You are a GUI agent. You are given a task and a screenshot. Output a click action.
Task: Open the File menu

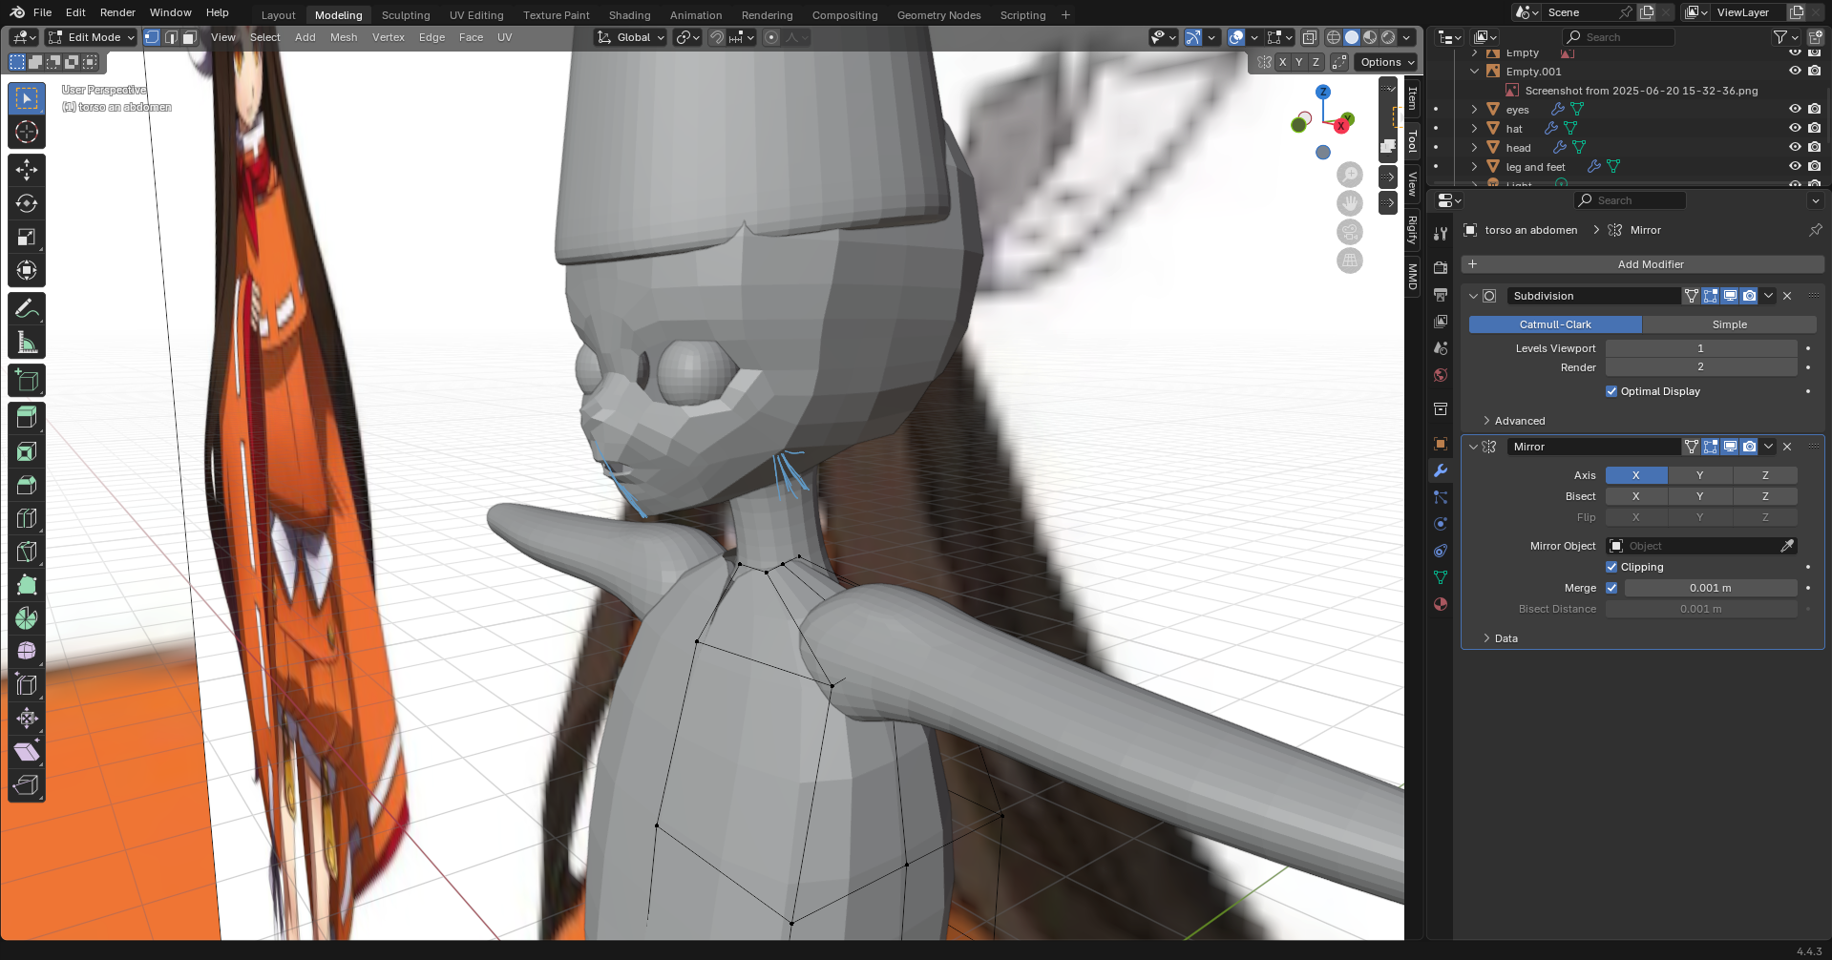coord(42,12)
